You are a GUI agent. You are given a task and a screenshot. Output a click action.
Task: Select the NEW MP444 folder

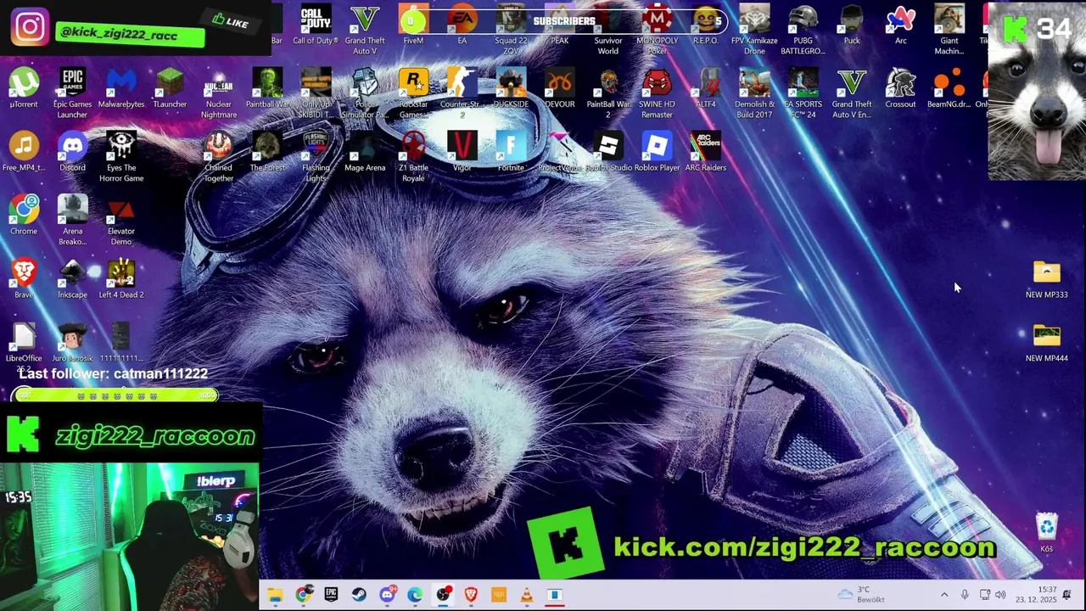1047,342
